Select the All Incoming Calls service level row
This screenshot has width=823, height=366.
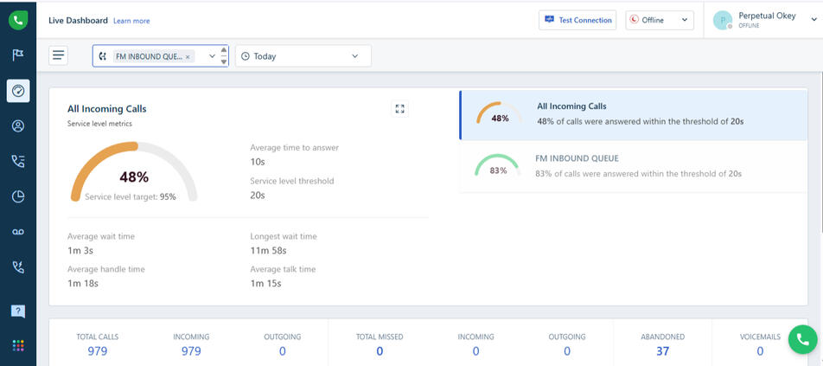(634, 114)
